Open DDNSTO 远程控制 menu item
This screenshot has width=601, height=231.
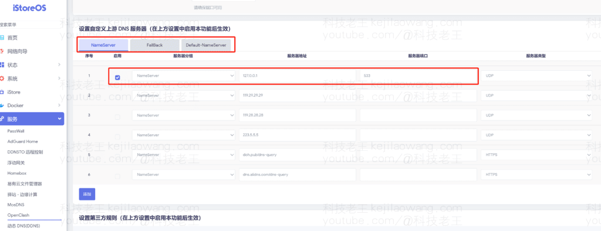click(x=25, y=152)
